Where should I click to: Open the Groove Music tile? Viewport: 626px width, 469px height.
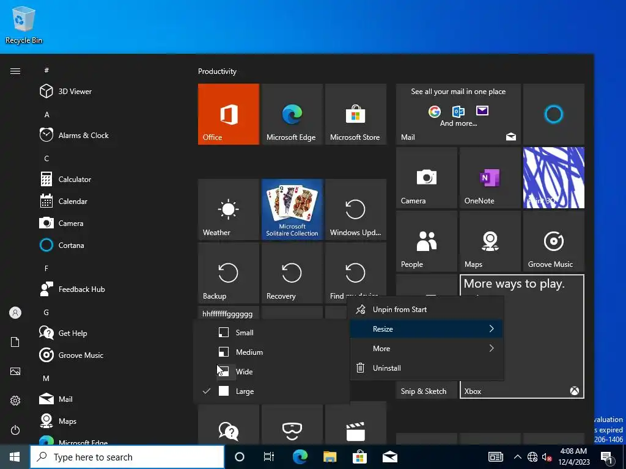pos(554,241)
